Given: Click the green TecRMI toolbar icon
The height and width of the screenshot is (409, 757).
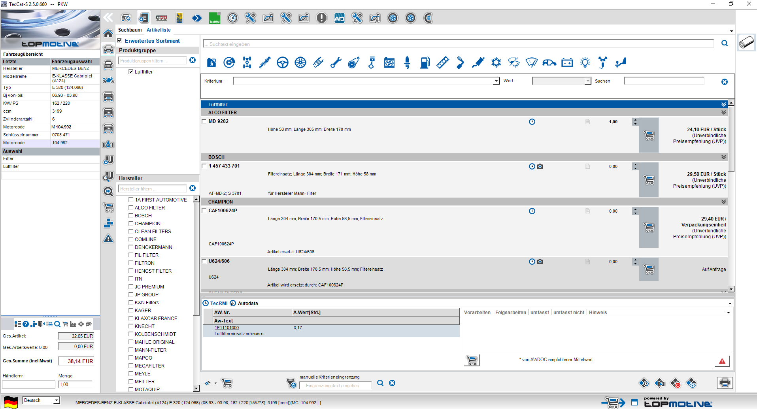Looking at the screenshot, I should [215, 18].
